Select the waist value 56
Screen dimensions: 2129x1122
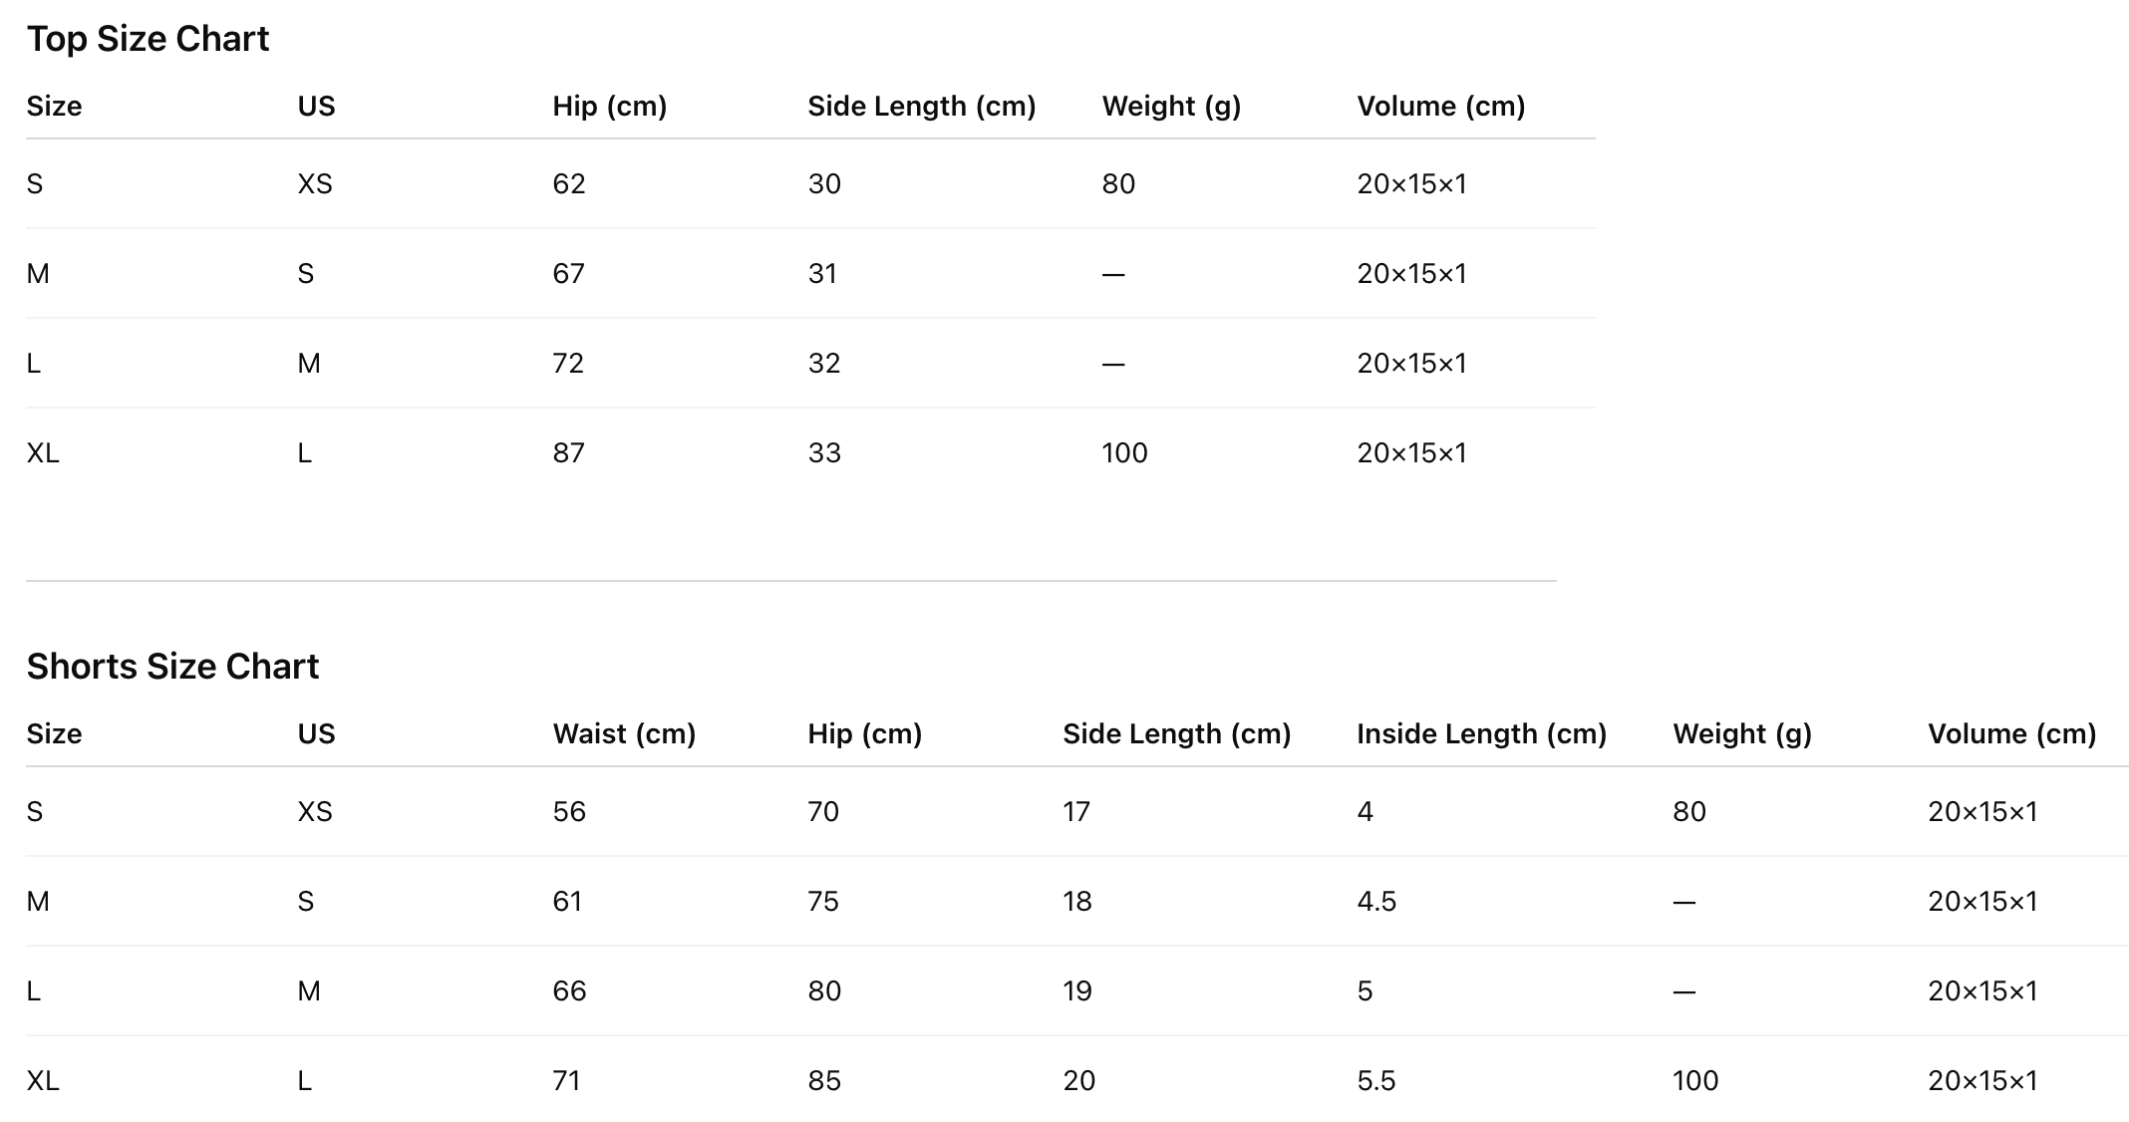click(x=569, y=812)
